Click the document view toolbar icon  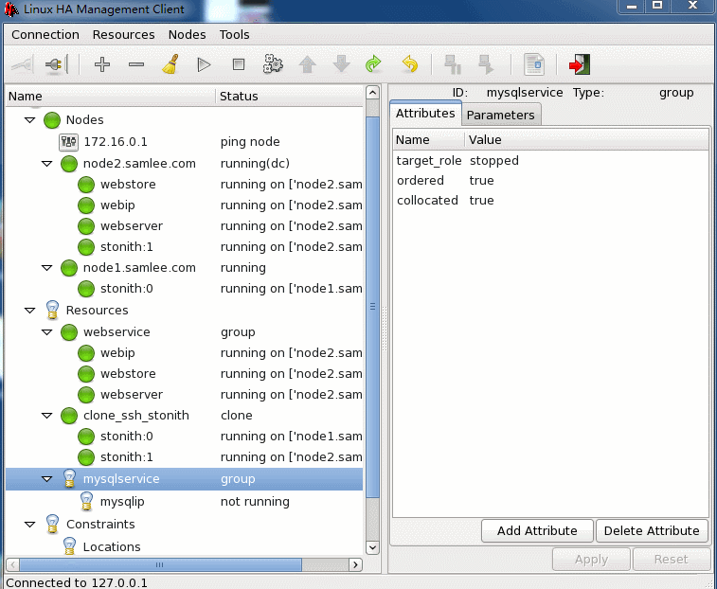[x=534, y=64]
